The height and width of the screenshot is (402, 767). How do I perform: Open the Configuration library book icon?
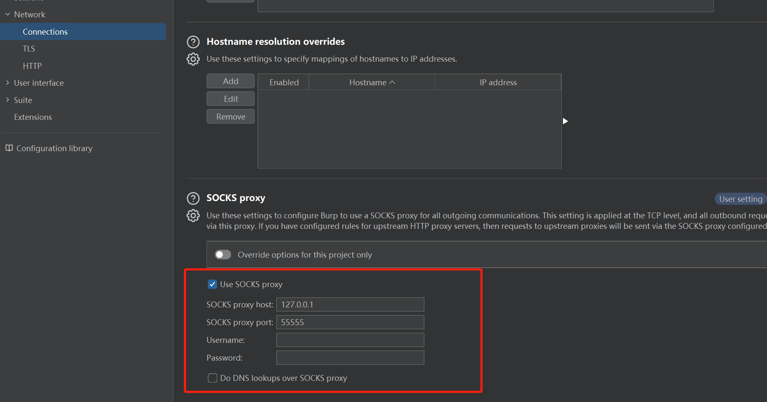click(x=9, y=148)
